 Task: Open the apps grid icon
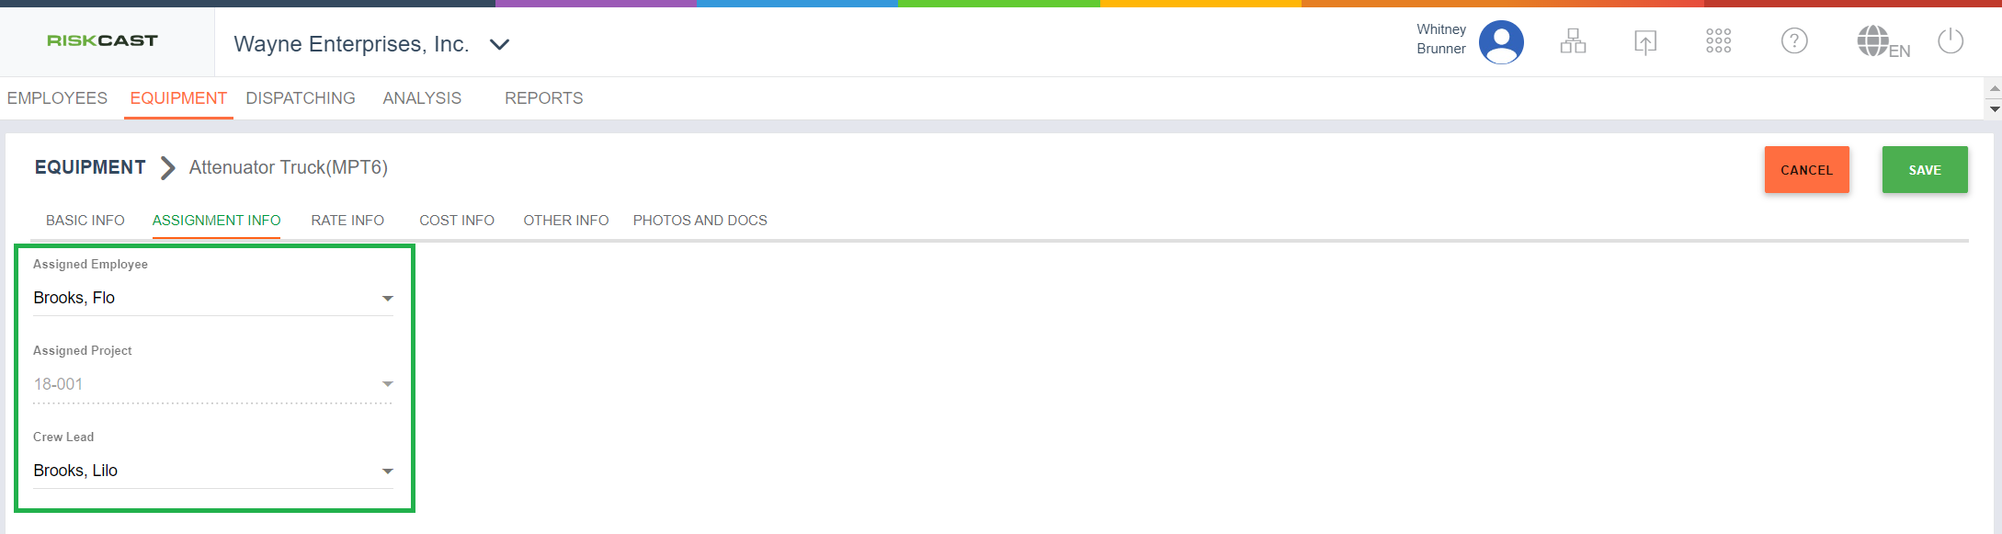click(1718, 41)
